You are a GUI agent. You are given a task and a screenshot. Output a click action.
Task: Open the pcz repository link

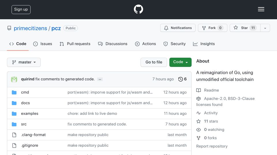(56, 28)
